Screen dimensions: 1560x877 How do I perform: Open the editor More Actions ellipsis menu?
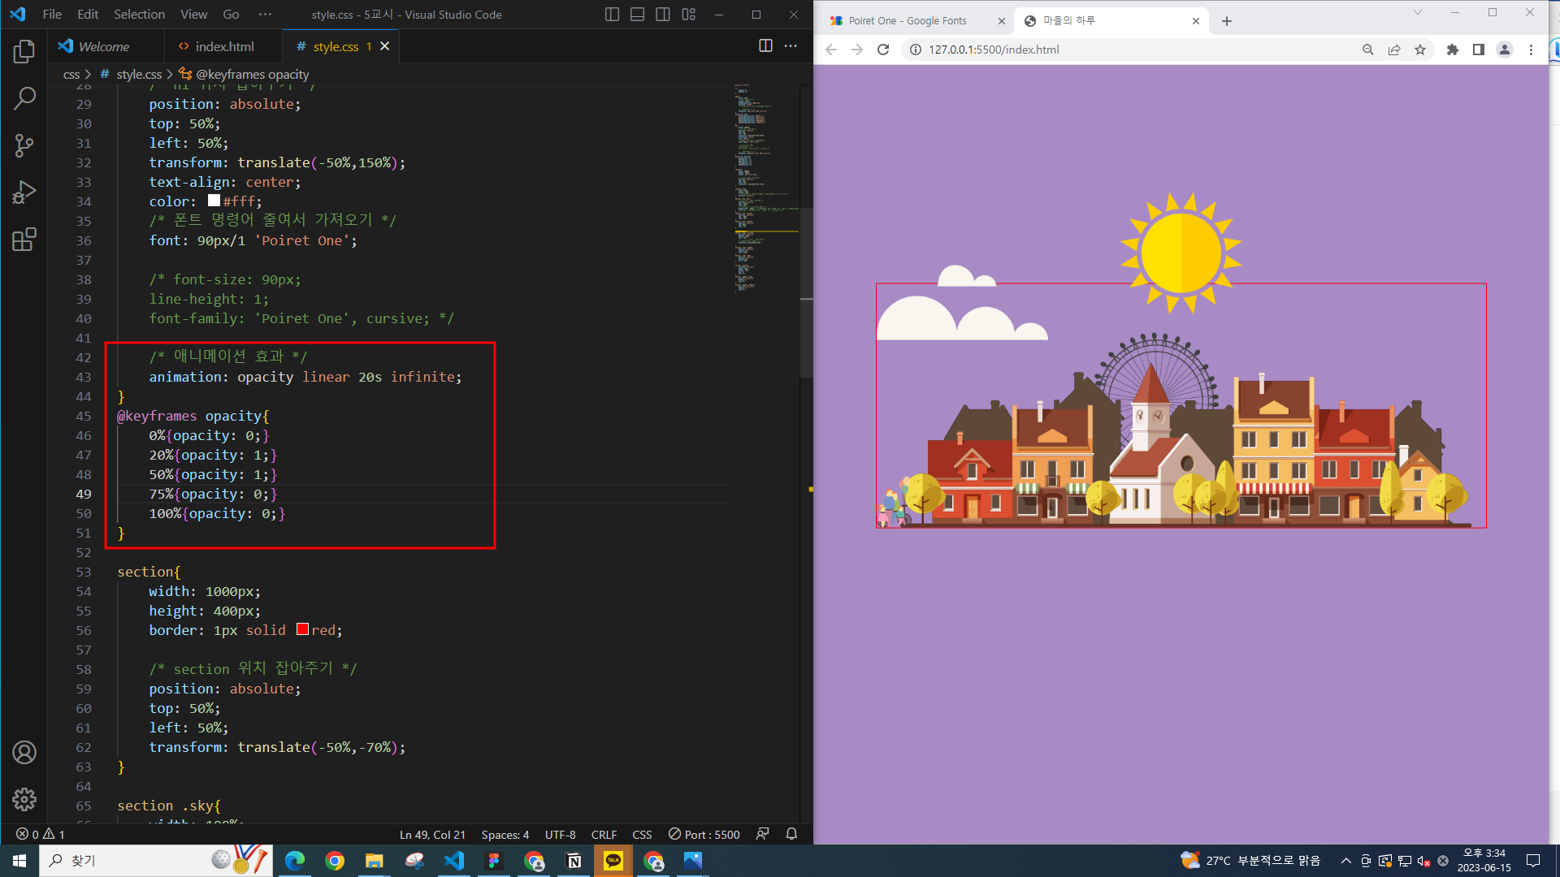tap(791, 46)
